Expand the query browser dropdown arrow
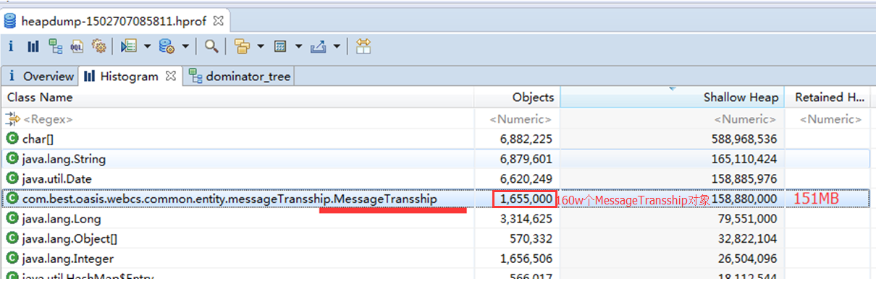Image resolution: width=876 pixels, height=281 pixels. [x=185, y=47]
